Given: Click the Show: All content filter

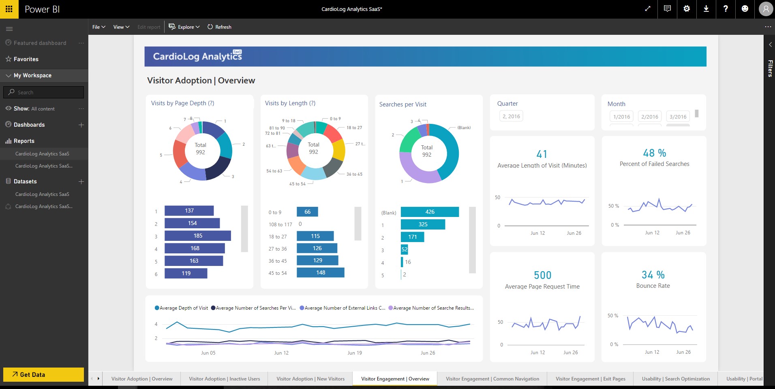Looking at the screenshot, I should click(x=34, y=108).
